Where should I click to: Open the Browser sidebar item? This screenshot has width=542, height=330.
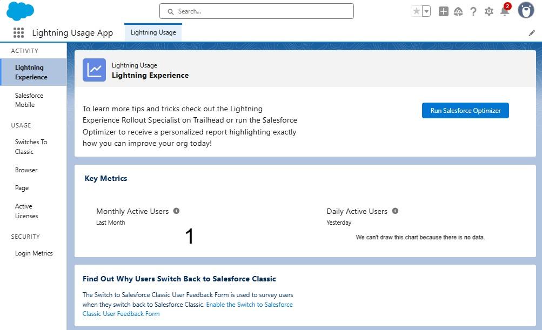click(x=34, y=170)
